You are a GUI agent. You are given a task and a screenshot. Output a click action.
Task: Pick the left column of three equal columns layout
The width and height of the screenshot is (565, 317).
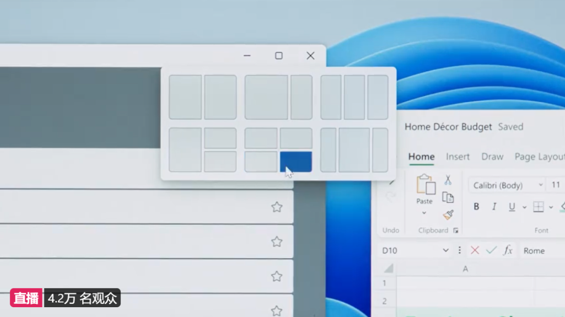point(331,97)
